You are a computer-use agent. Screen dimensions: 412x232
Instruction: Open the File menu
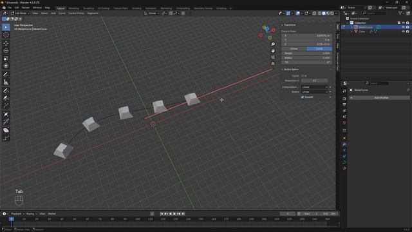coord(10,8)
